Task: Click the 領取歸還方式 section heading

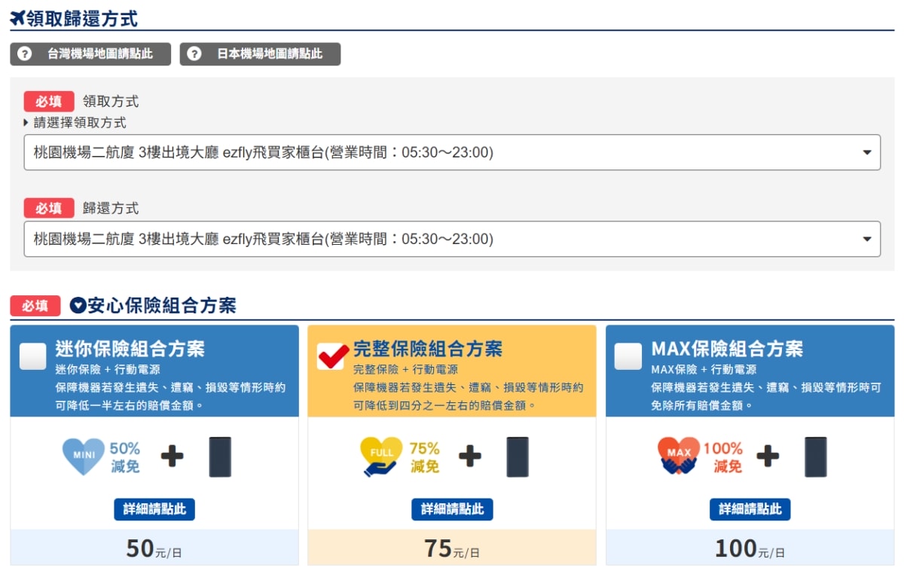Action: (x=82, y=18)
